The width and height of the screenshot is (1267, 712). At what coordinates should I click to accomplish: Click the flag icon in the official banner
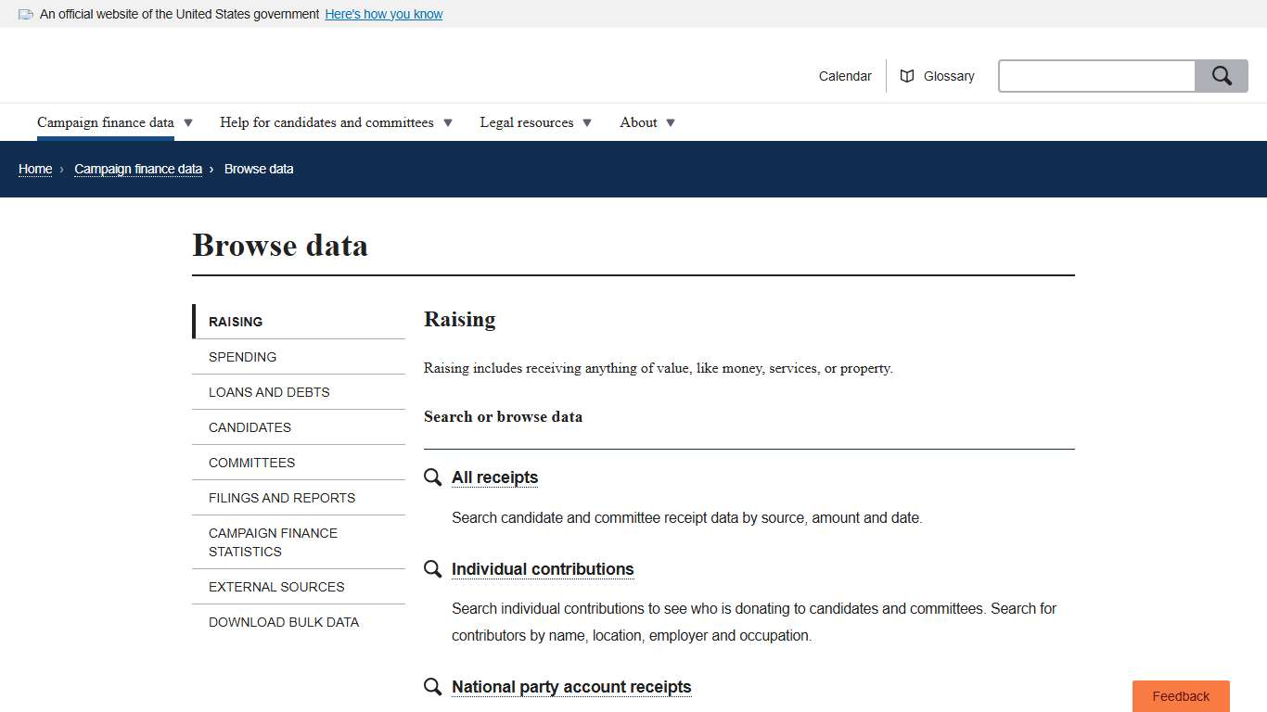coord(24,14)
